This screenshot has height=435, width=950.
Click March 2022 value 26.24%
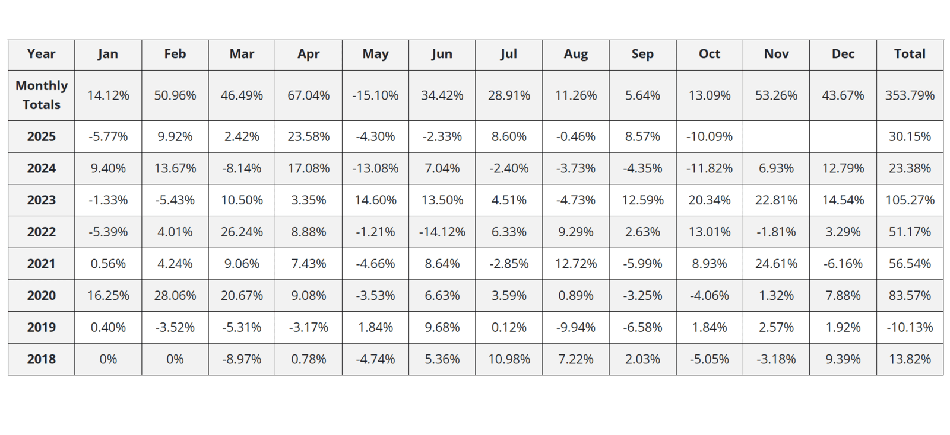point(242,232)
